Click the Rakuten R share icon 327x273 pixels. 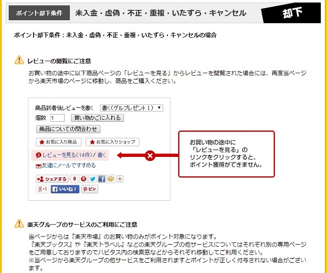(84, 179)
